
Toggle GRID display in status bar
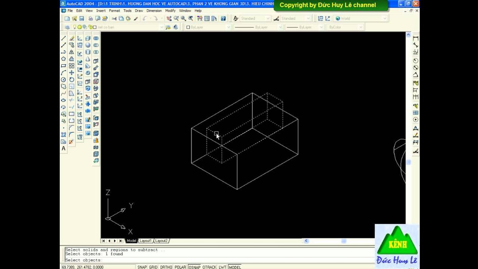[x=153, y=267]
